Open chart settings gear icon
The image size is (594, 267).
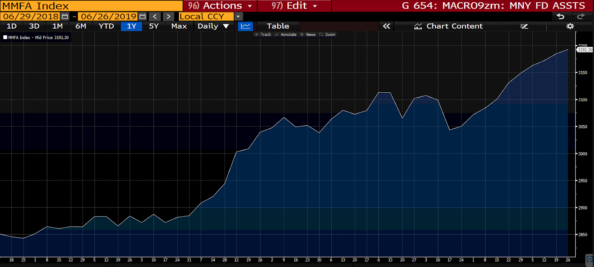pyautogui.click(x=570, y=26)
